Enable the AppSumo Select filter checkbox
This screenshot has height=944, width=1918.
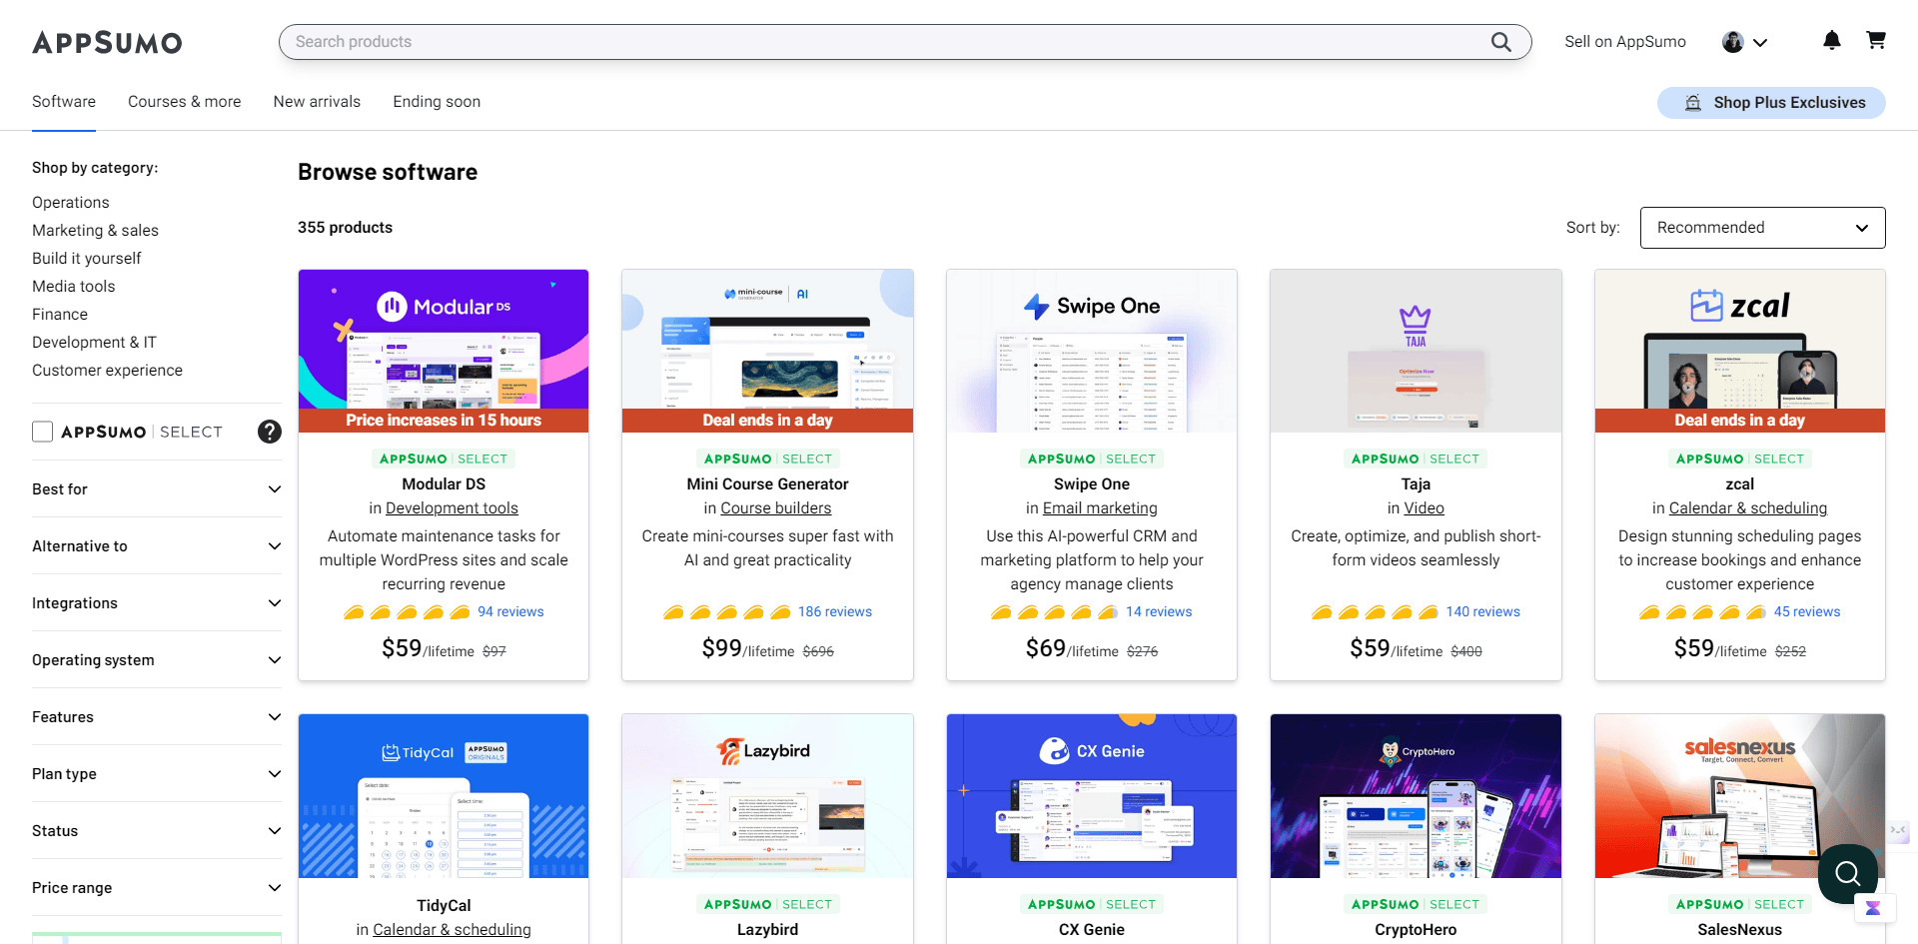point(43,432)
